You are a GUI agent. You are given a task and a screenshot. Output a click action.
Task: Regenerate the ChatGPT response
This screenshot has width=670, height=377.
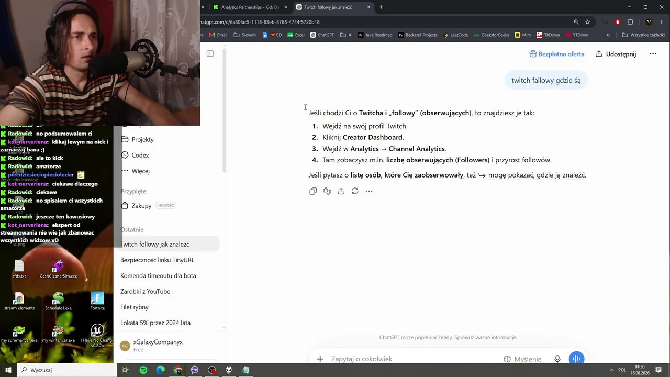click(x=355, y=191)
